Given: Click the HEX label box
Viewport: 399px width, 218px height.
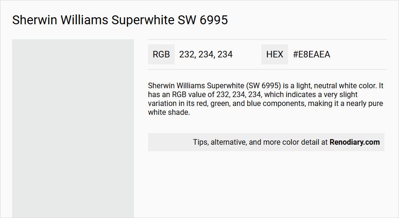Looking at the screenshot, I should pos(274,55).
